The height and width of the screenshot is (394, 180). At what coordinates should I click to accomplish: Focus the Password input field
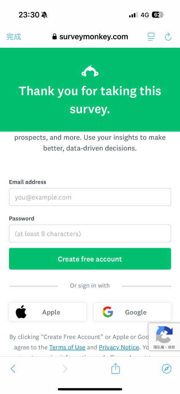[x=90, y=234]
